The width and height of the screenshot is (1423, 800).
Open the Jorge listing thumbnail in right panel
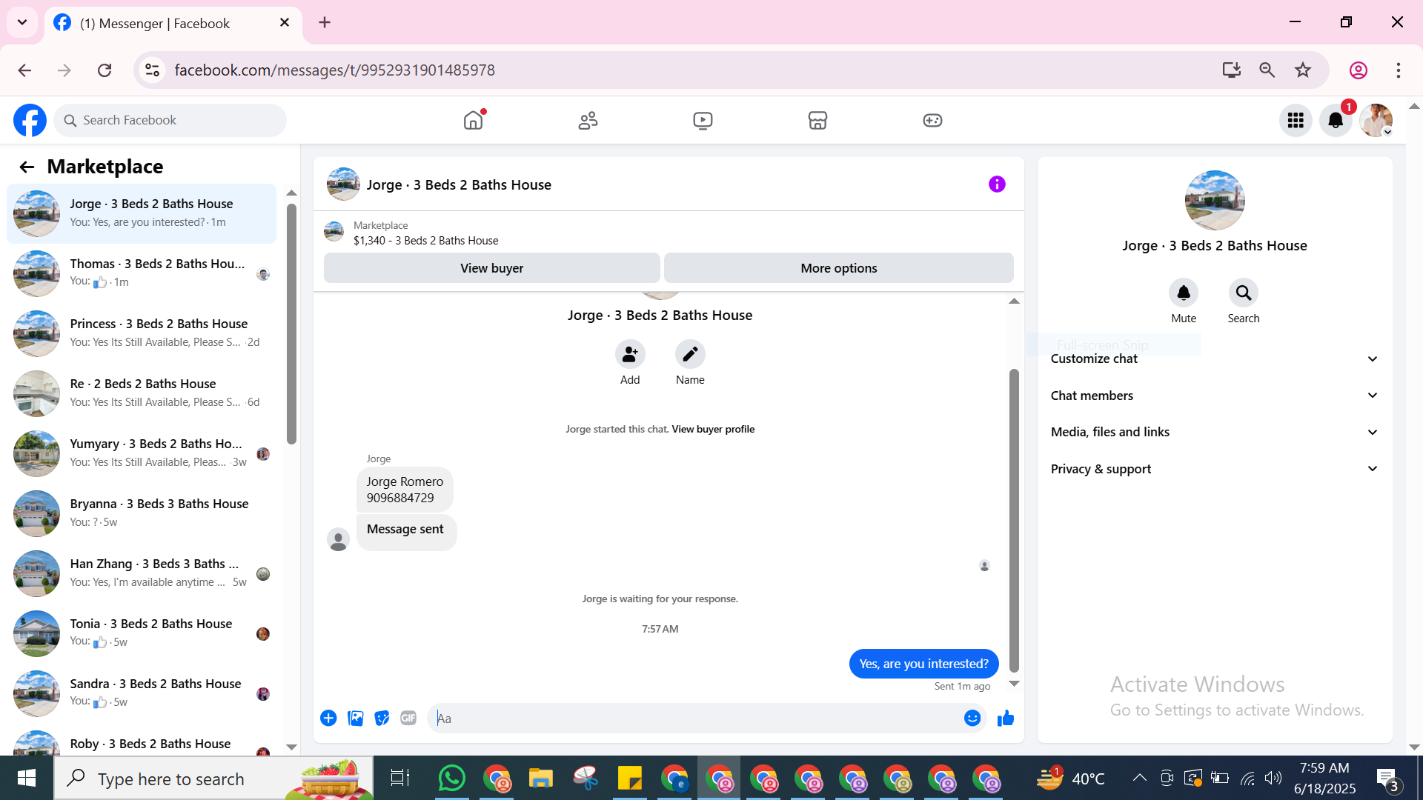click(x=1214, y=200)
